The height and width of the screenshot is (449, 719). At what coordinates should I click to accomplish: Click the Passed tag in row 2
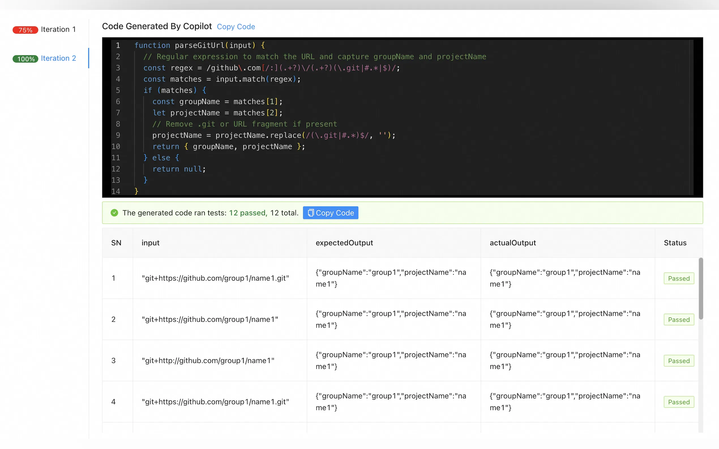click(x=679, y=320)
